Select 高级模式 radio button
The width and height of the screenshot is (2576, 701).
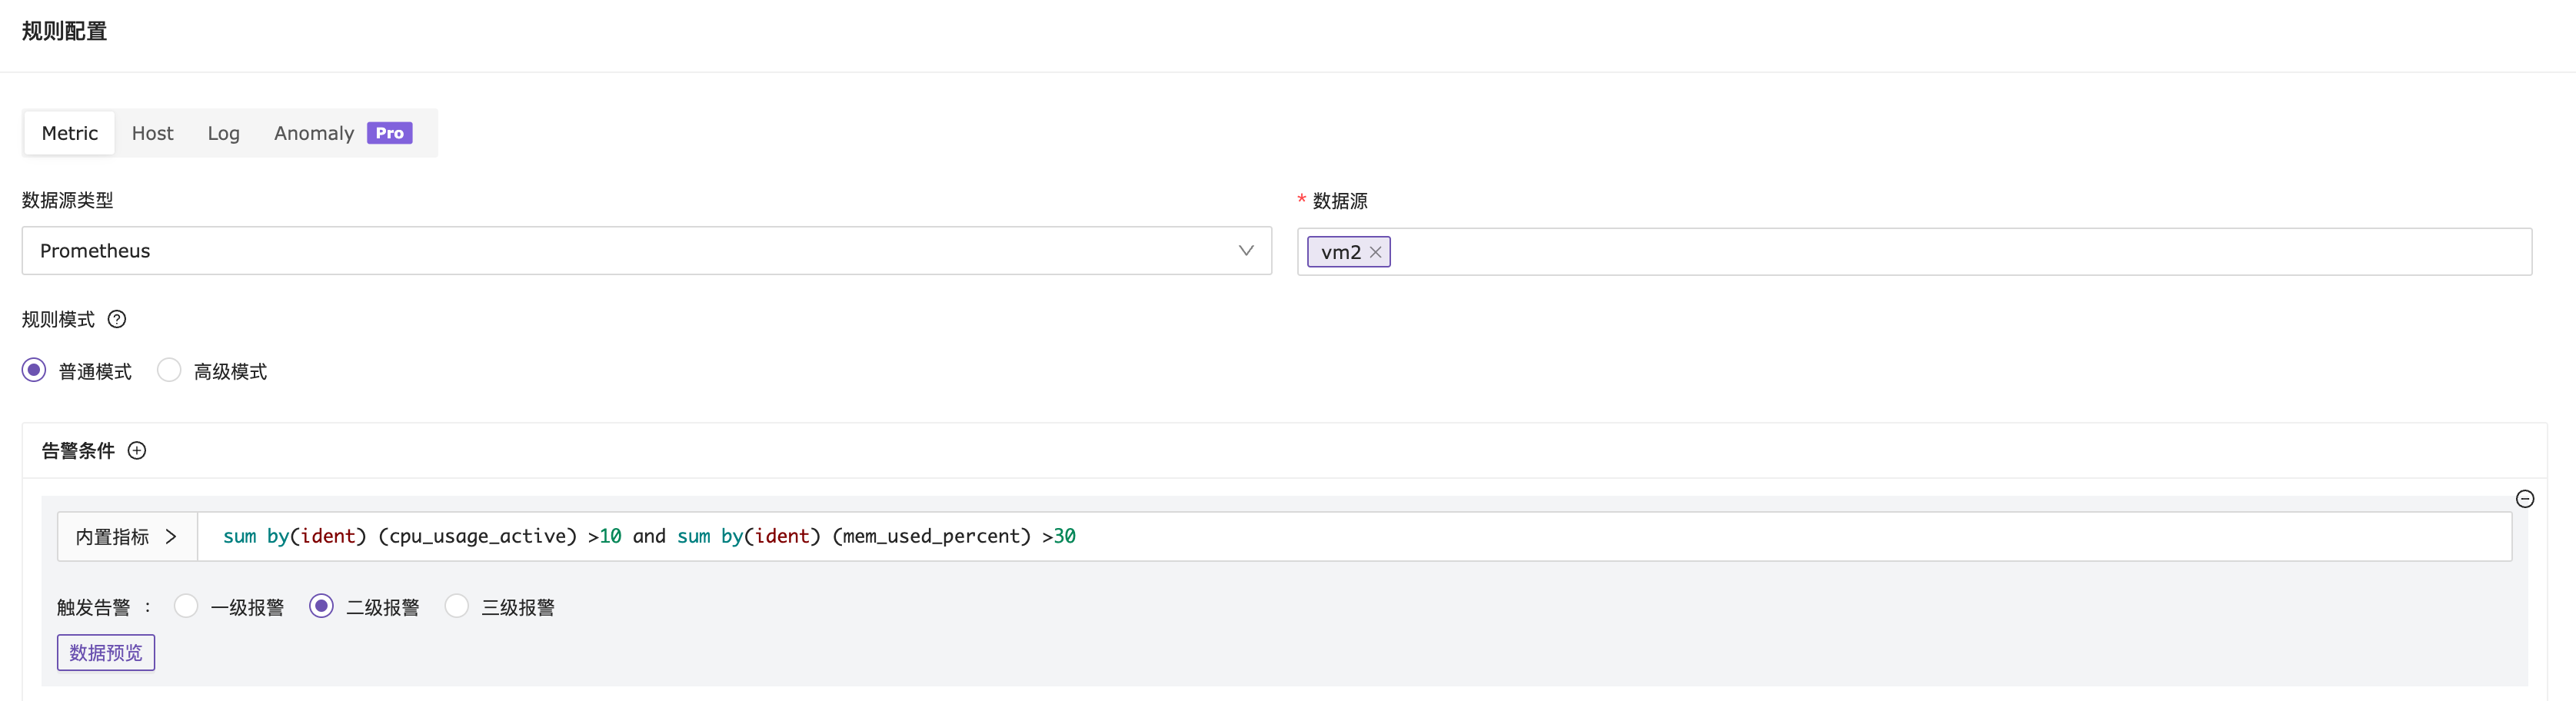point(169,370)
